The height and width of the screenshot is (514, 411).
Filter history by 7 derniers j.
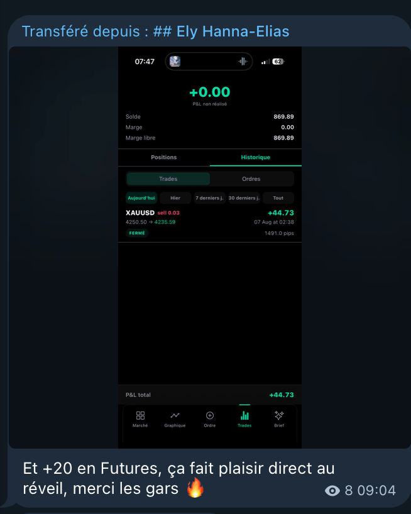coord(210,198)
